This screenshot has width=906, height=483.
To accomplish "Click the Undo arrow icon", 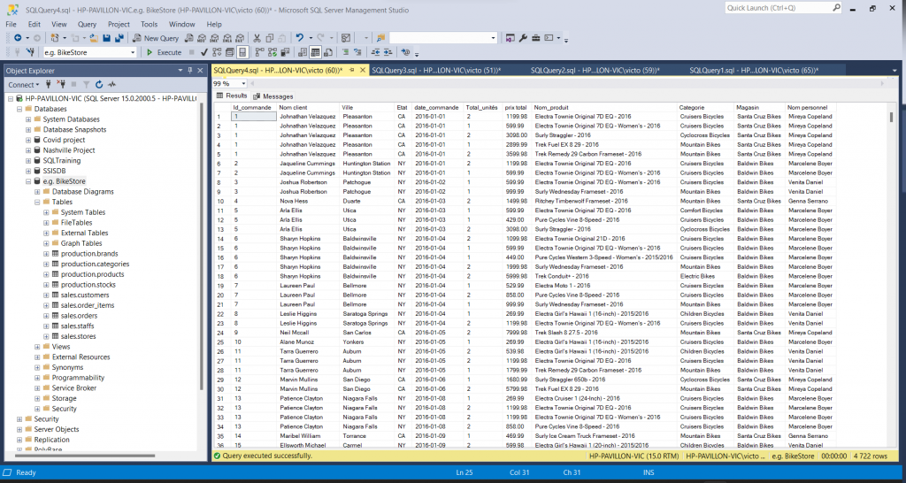I will (300, 38).
